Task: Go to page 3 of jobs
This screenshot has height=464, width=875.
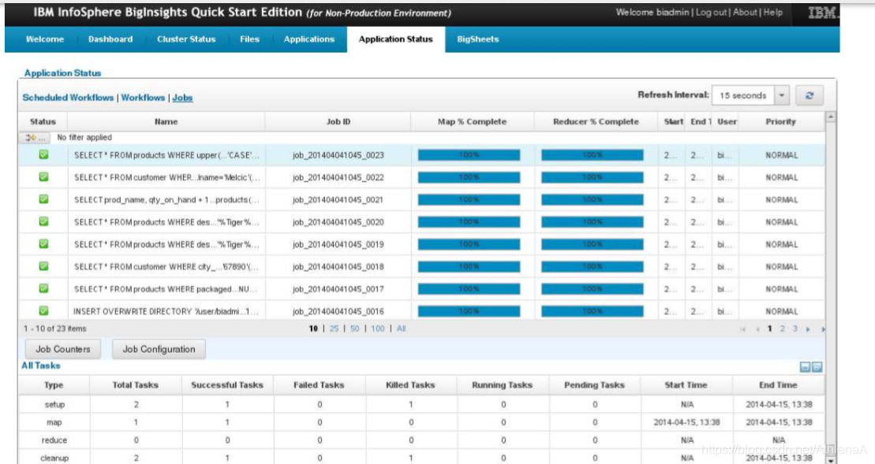Action: (795, 329)
